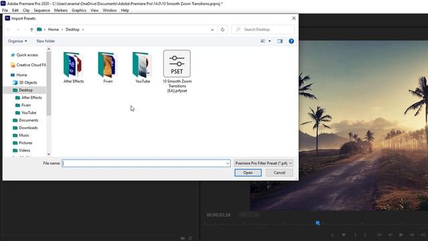Open the Organize menu
Image resolution: width=428 pixels, height=241 pixels.
[x=17, y=41]
